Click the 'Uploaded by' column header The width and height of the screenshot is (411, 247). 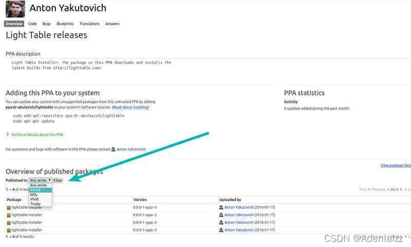[x=230, y=200]
